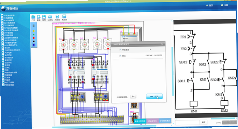Click the 上一页 previous page button

[x=226, y=122]
